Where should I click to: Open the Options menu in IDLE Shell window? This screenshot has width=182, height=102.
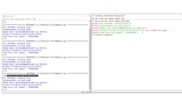point(22,19)
